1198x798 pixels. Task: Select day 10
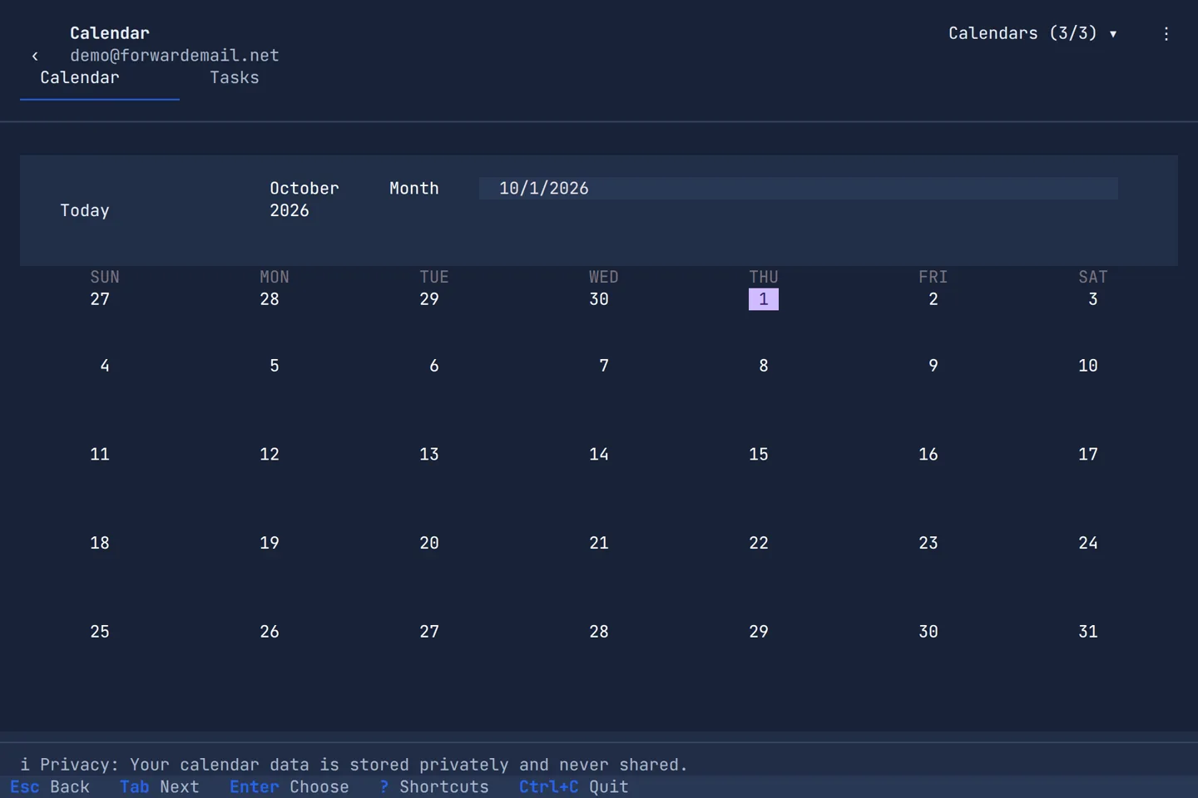[1088, 366]
